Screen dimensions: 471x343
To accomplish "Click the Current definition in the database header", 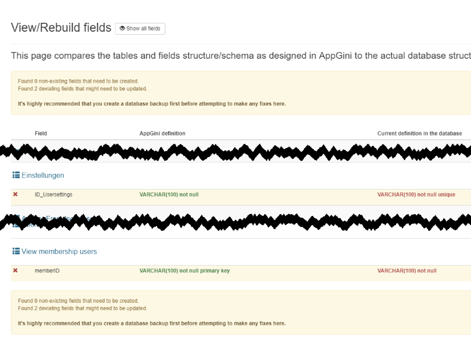I will point(419,133).
